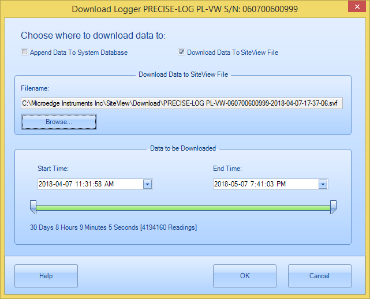Click the 'Start Time:' label
Screen dimensions: 370x299
pyautogui.click(x=53, y=169)
